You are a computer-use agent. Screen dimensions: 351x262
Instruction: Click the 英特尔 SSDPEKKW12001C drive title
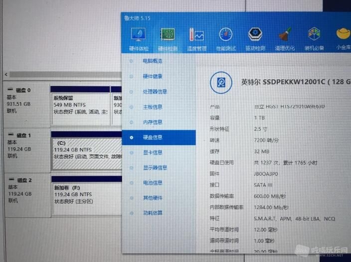click(296, 82)
